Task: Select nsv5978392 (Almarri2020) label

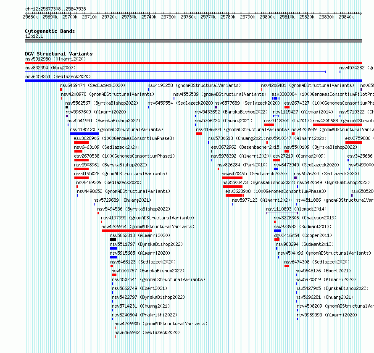Action: (241, 156)
